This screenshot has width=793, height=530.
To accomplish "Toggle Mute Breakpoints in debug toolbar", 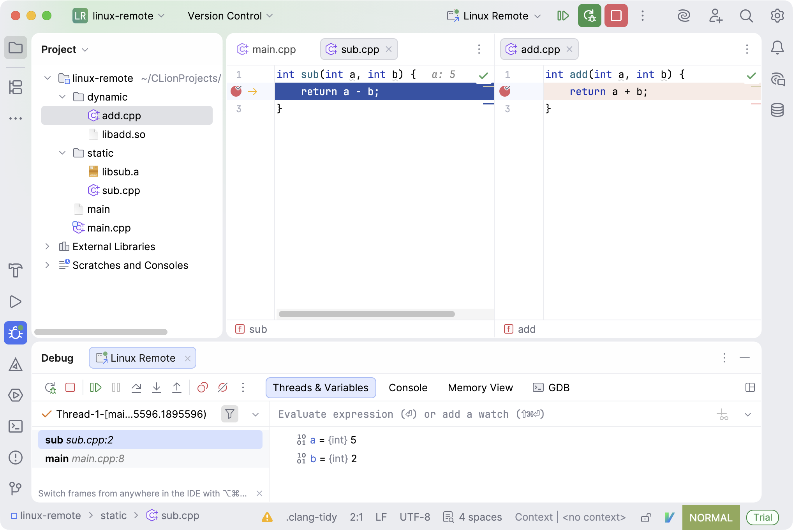I will [223, 387].
